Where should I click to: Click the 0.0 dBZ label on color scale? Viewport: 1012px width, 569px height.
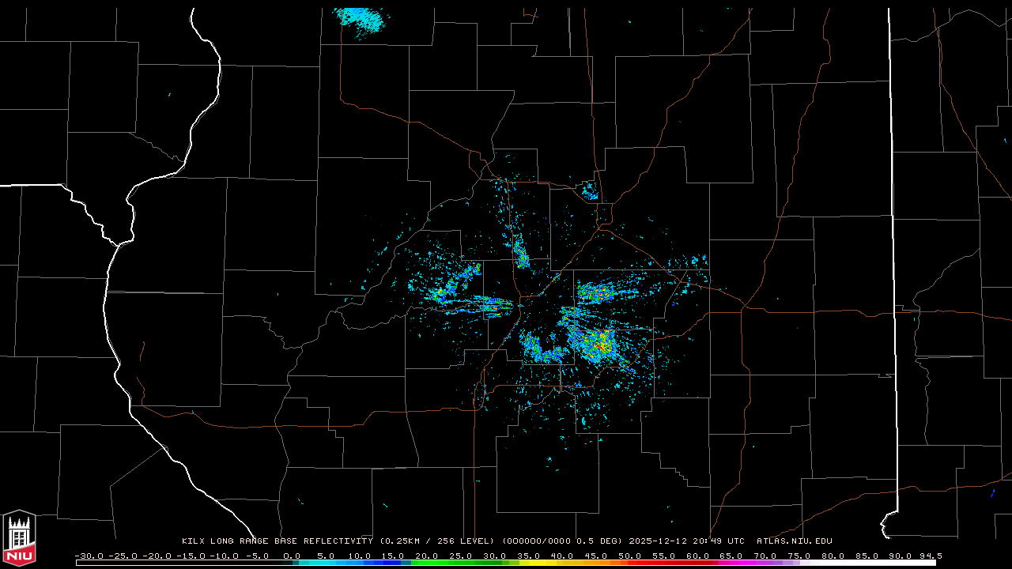tap(292, 556)
